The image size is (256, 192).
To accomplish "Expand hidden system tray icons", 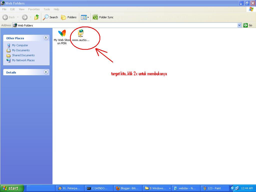I will tap(233, 188).
